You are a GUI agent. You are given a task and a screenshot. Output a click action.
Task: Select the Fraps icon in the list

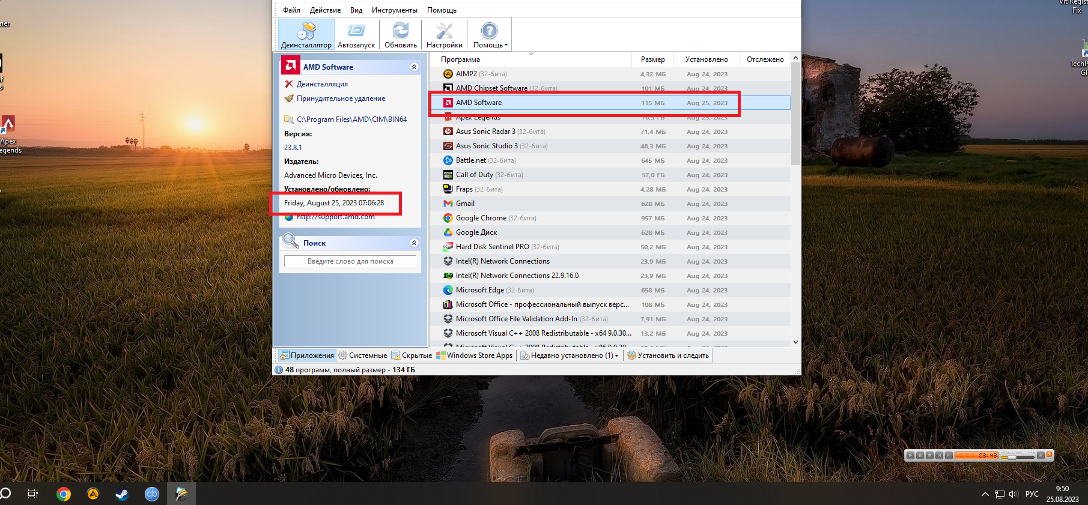[448, 189]
